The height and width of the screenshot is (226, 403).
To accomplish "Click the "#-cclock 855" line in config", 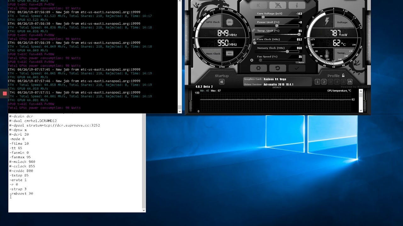I will tap(22, 166).
